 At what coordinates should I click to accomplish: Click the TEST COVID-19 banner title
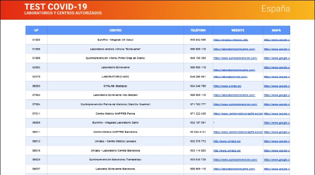(56, 7)
